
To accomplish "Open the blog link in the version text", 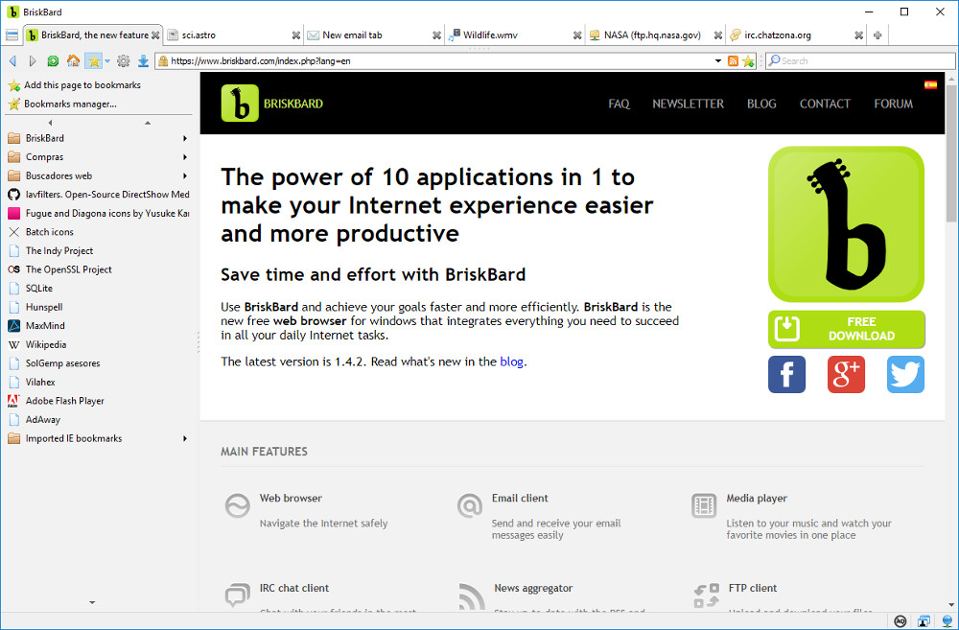I will click(512, 362).
